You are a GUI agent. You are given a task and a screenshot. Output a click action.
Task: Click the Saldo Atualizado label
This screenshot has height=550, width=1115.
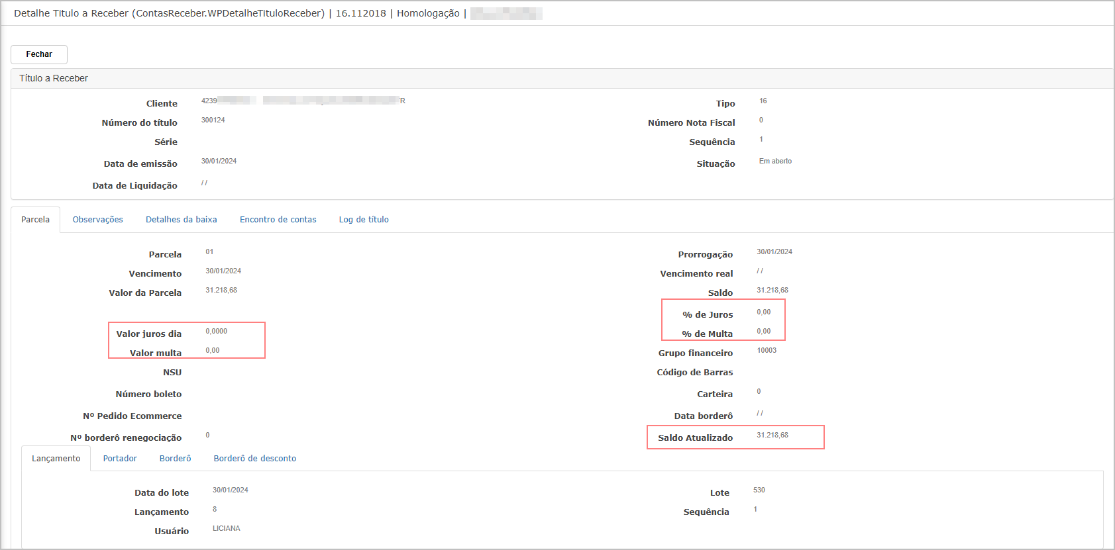click(x=696, y=438)
